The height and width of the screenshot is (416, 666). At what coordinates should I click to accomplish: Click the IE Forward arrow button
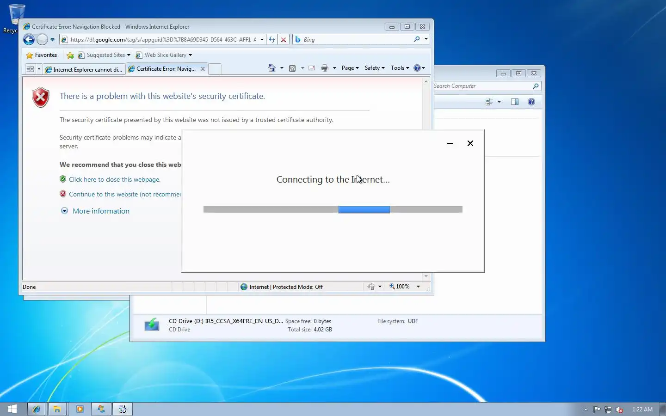point(42,40)
